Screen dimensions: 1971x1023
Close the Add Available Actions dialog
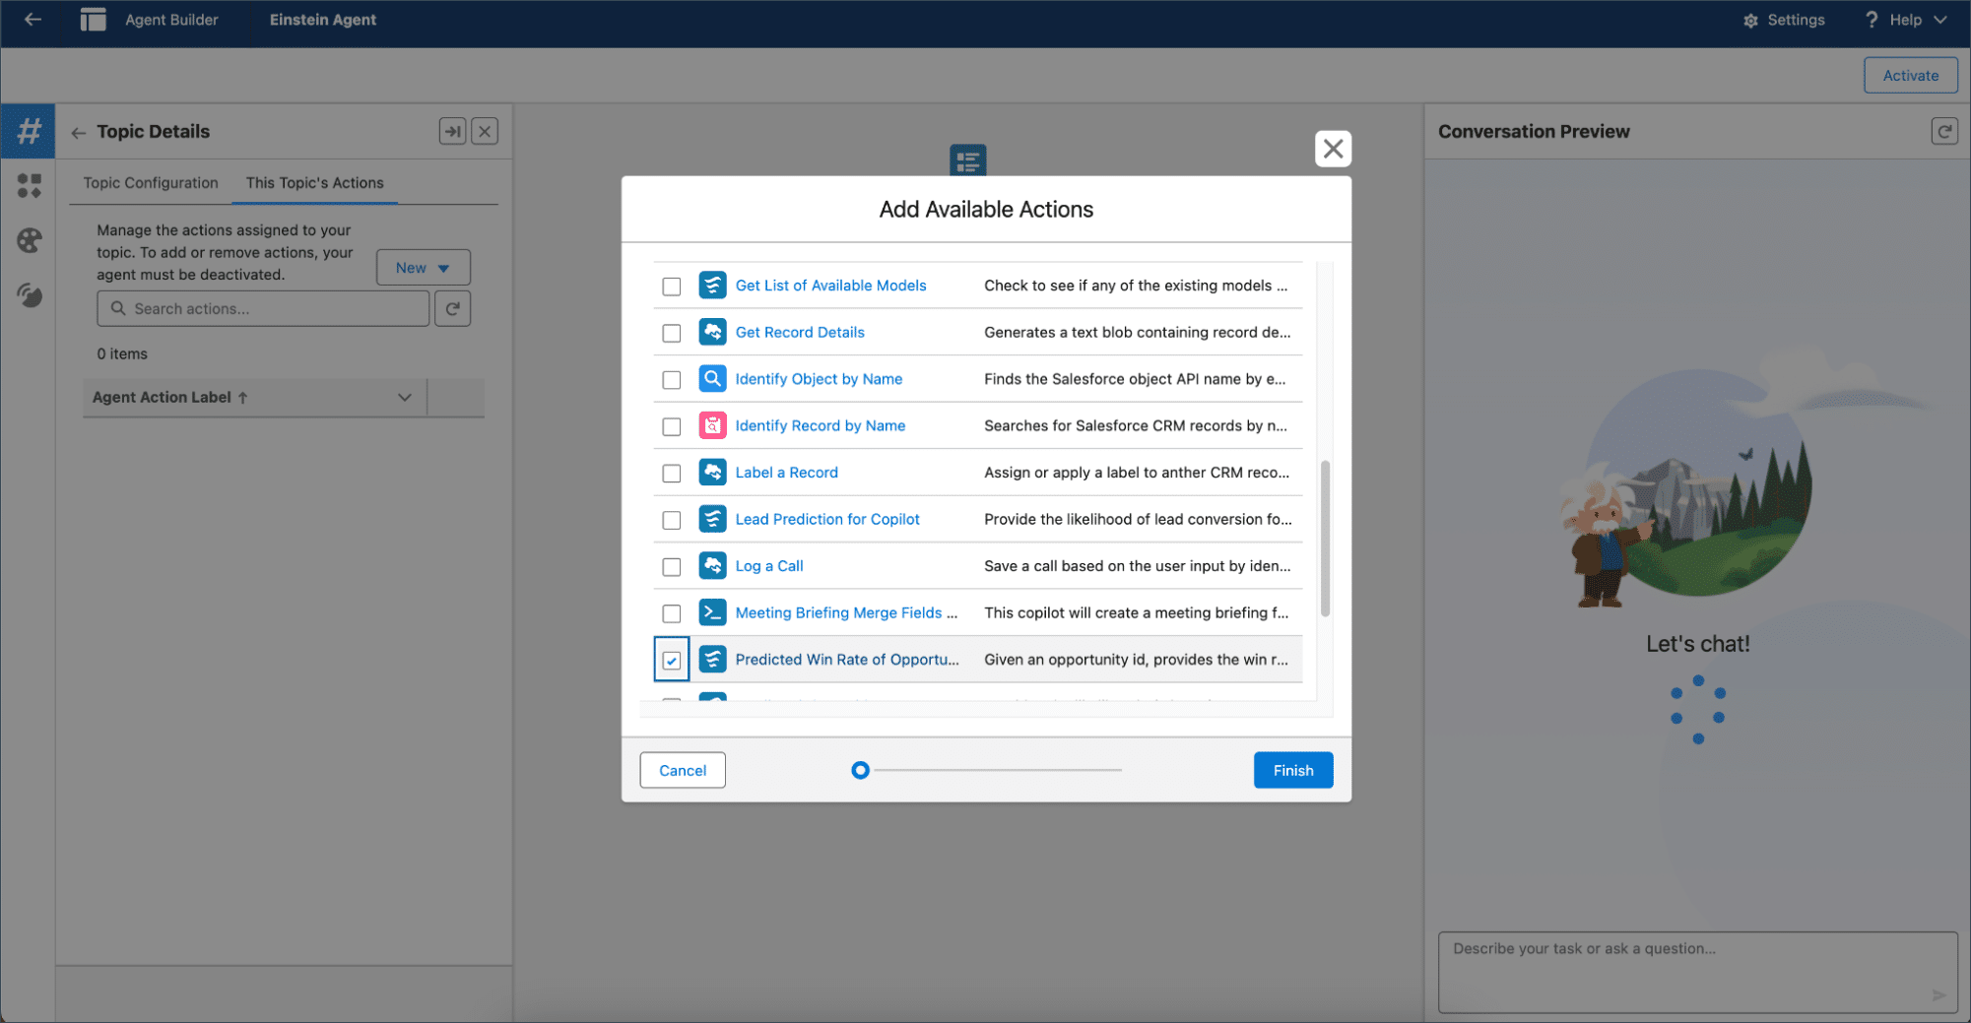(1333, 149)
